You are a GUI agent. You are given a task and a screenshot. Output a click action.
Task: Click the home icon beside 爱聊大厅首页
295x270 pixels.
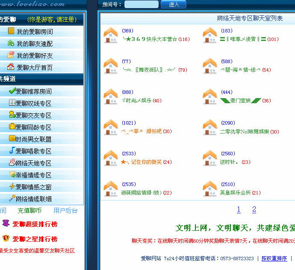11,67
